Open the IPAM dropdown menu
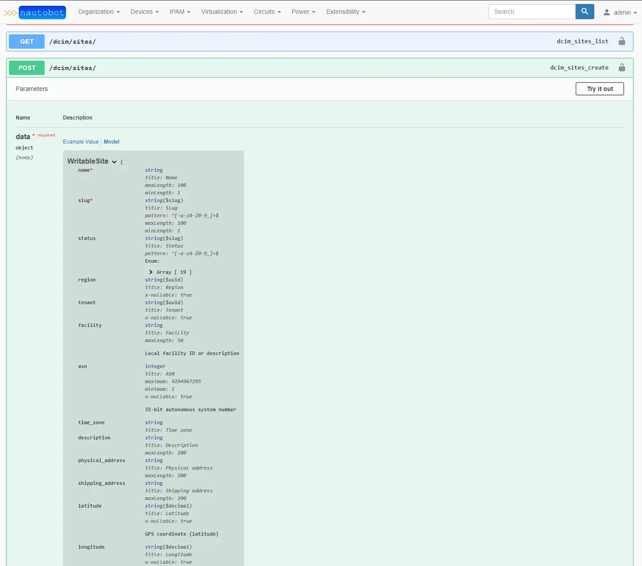642x566 pixels. point(180,12)
